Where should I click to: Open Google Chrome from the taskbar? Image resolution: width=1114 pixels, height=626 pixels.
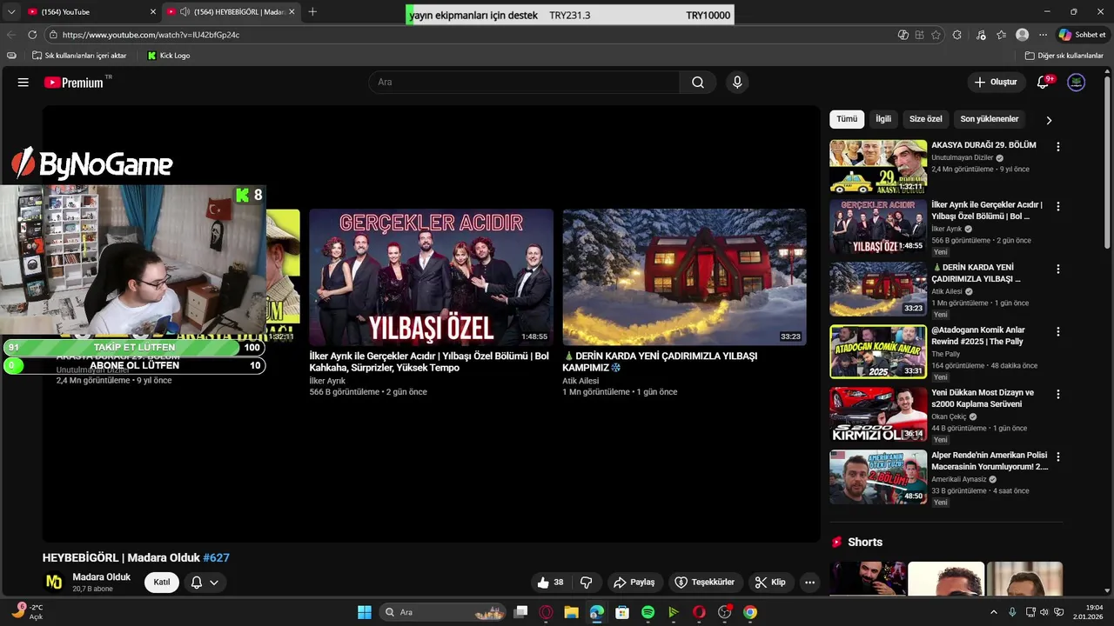click(x=750, y=612)
